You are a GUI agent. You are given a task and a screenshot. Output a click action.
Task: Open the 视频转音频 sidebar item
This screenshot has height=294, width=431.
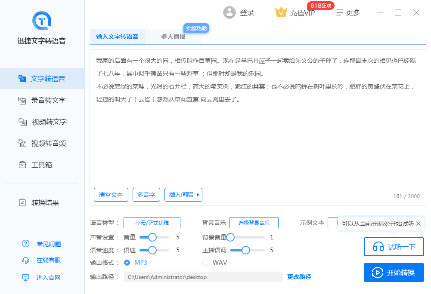click(x=42, y=143)
